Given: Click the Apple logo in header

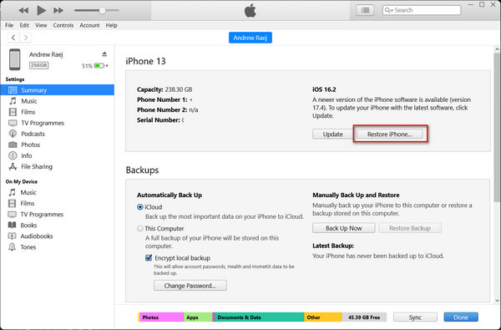Looking at the screenshot, I should point(250,11).
